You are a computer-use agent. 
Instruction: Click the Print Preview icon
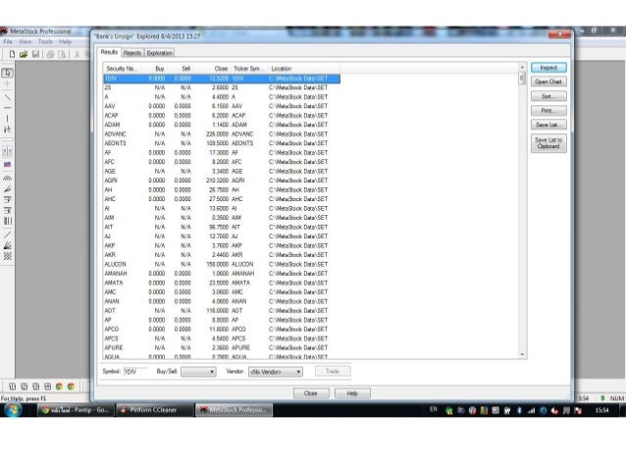62,54
